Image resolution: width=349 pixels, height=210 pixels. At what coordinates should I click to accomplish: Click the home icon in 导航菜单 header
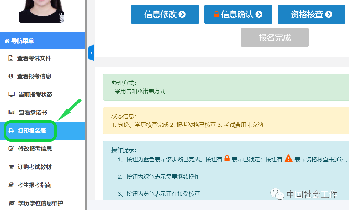[x=7, y=41]
